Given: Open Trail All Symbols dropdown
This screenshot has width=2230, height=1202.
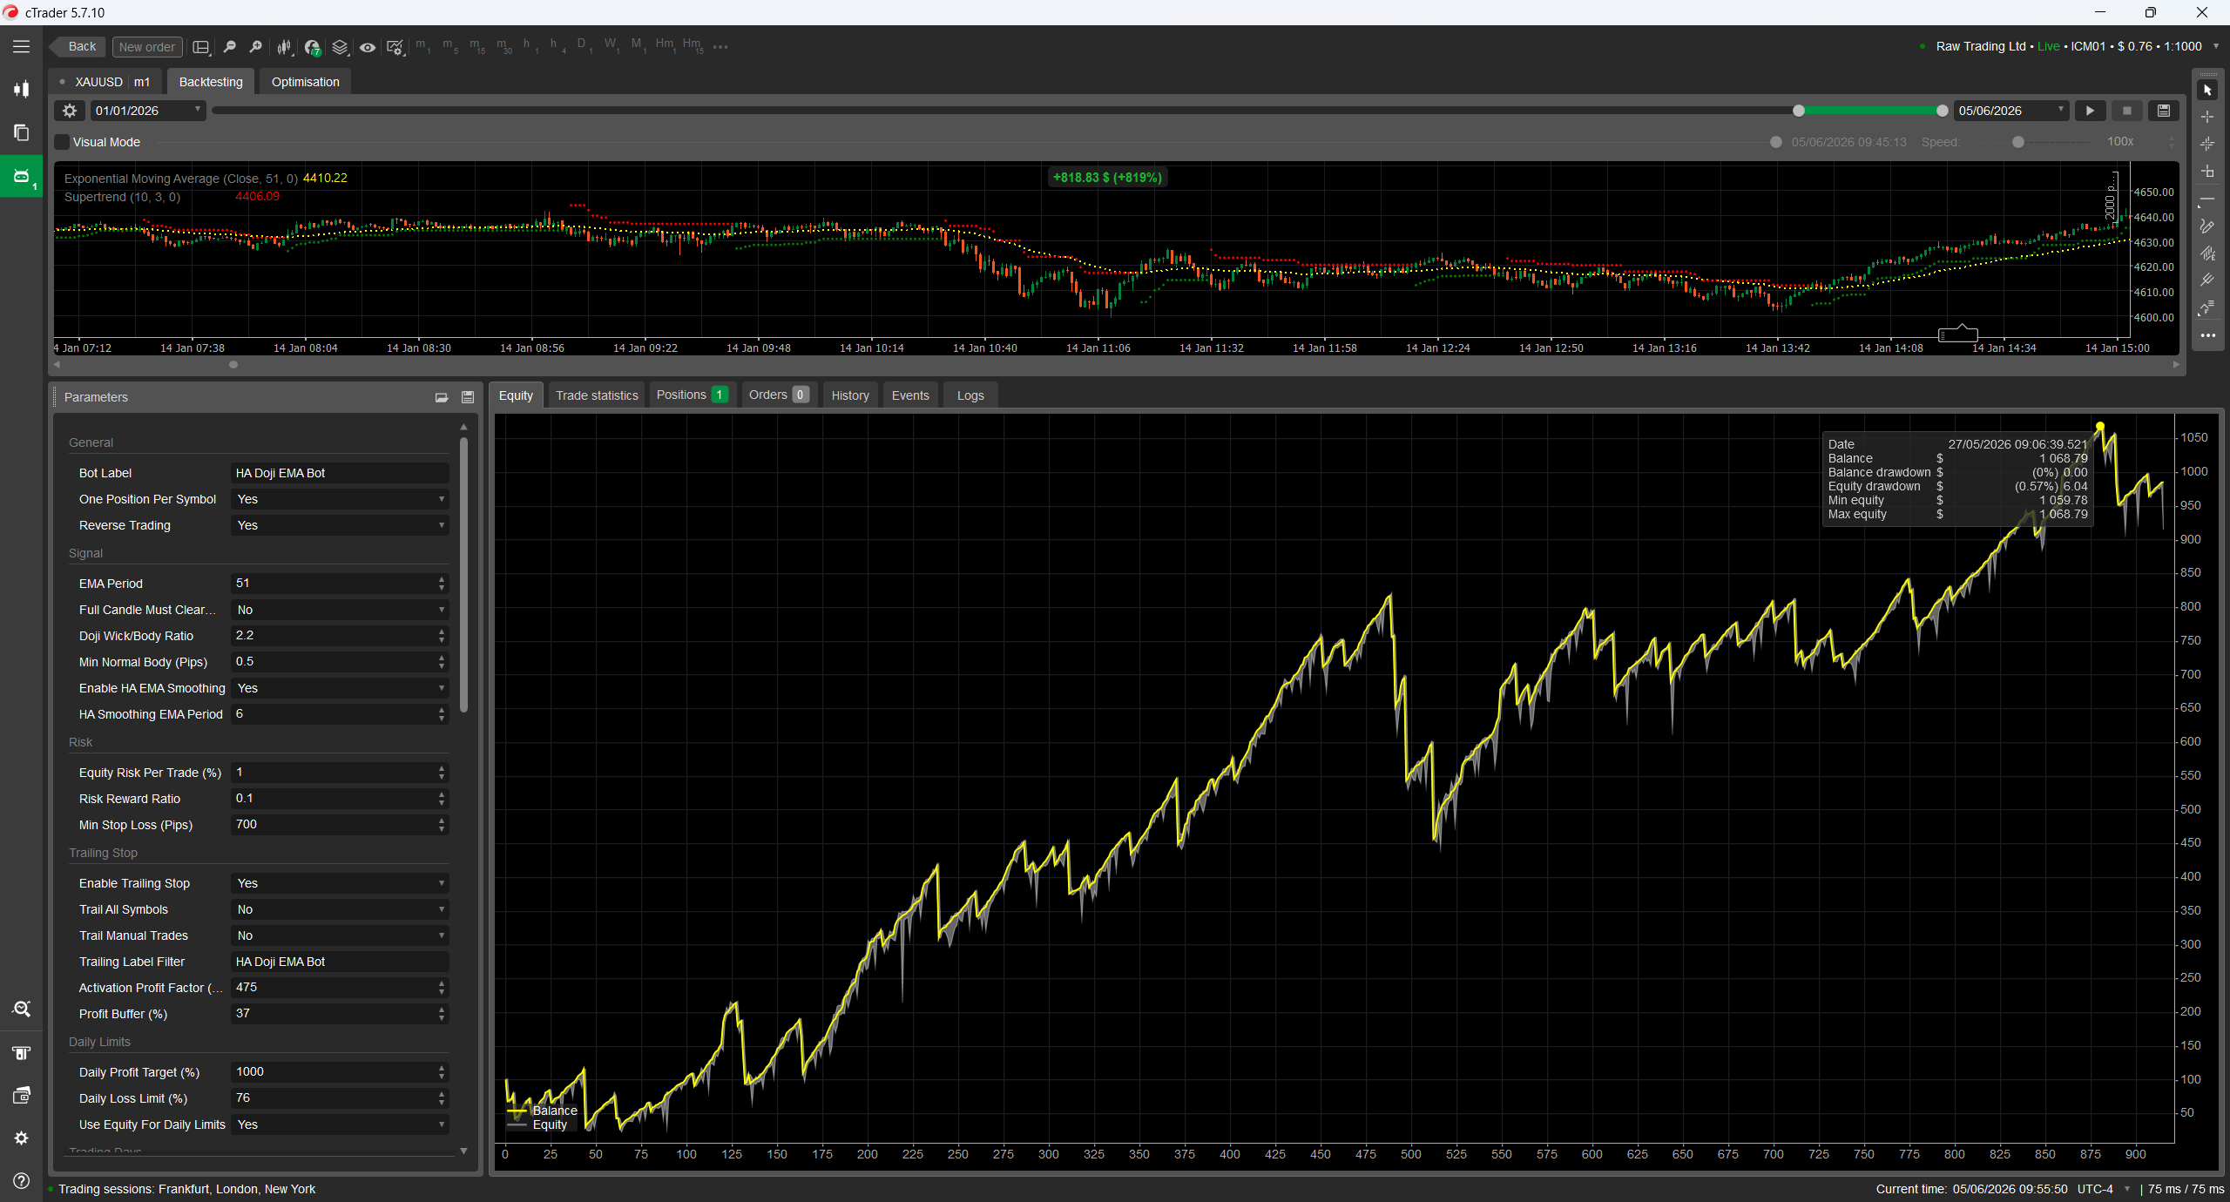Looking at the screenshot, I should point(340,909).
